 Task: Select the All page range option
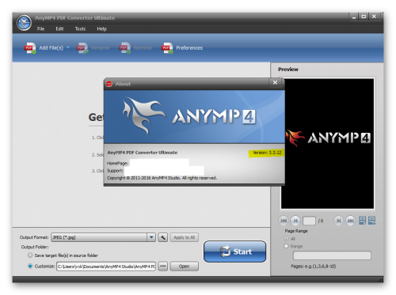[x=286, y=239]
